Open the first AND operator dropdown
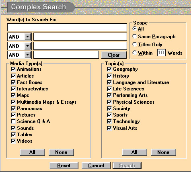This screenshot has width=191, height=172. (x=28, y=37)
